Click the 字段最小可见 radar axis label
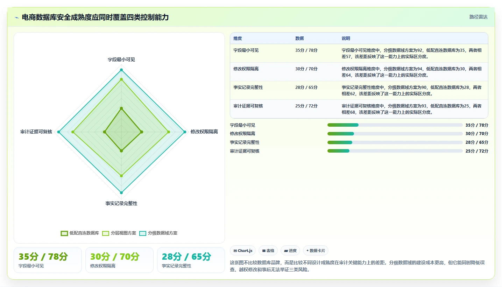 [121, 59]
